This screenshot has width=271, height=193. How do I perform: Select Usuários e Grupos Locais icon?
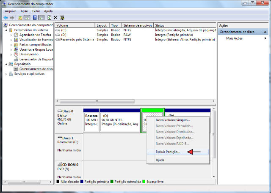(x=16, y=49)
